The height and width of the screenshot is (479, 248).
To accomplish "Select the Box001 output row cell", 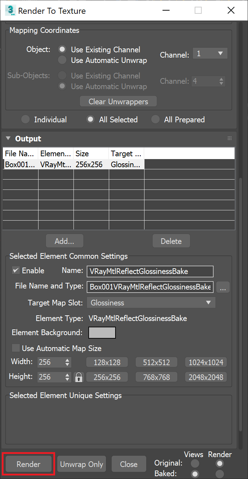I will [x=20, y=164].
